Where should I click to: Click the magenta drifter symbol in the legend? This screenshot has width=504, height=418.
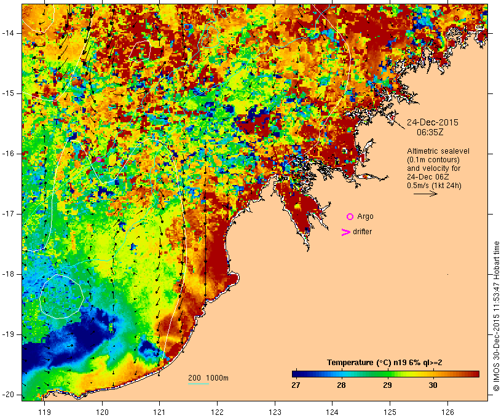pyautogui.click(x=346, y=232)
